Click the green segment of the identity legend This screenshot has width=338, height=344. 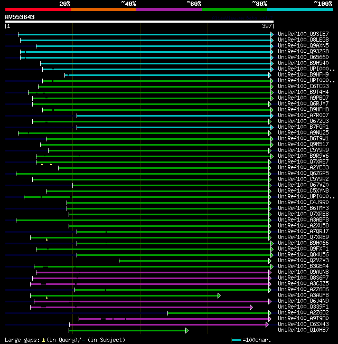point(234,9)
